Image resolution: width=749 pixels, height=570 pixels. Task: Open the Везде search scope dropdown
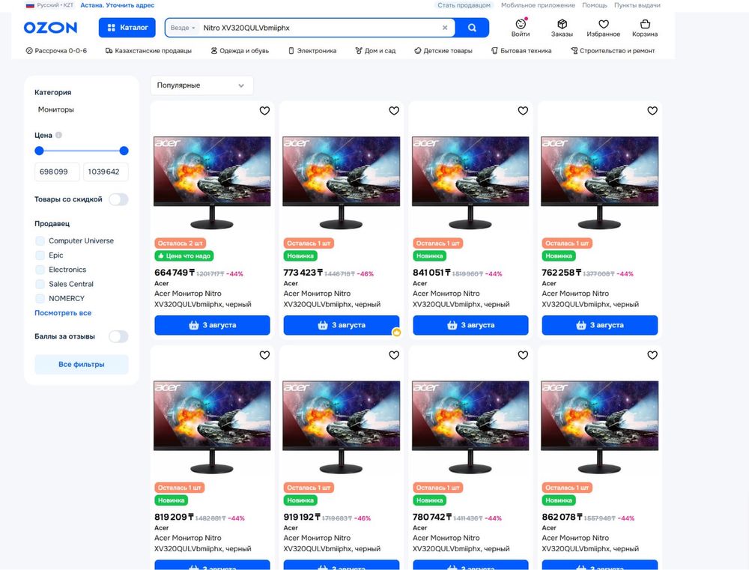[x=183, y=28]
